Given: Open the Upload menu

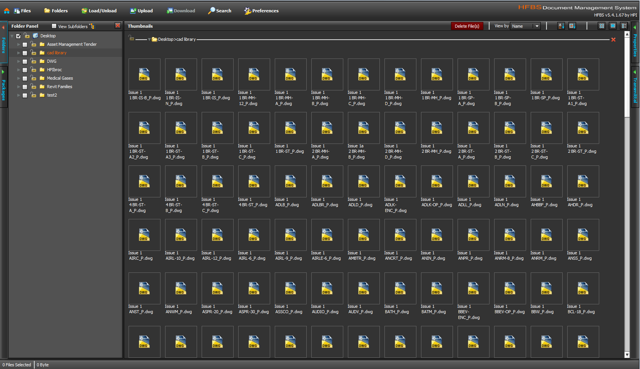Looking at the screenshot, I should click(x=141, y=11).
